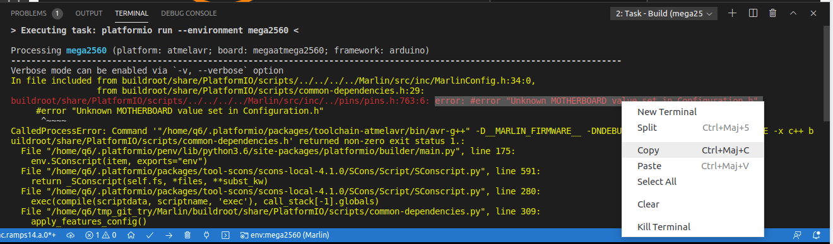Open the PlatformIO new terminal icon in status bar
This screenshot has width=833, height=244.
click(225, 235)
